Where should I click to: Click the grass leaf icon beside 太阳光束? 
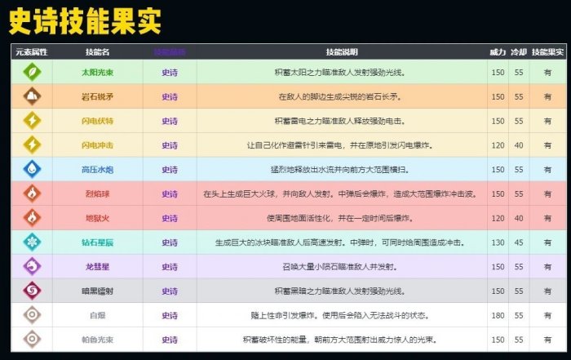pos(31,72)
